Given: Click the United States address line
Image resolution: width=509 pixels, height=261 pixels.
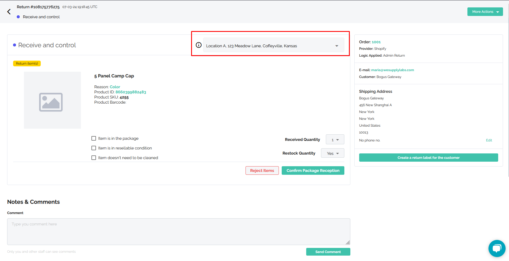Looking at the screenshot, I should point(370,126).
